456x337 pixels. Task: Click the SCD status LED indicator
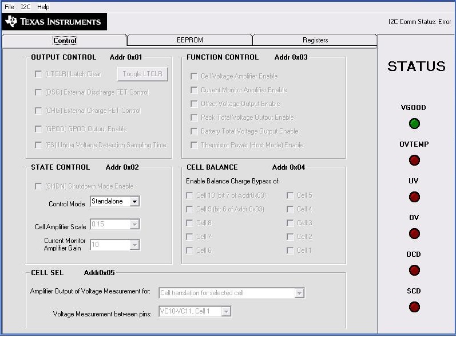point(414,307)
